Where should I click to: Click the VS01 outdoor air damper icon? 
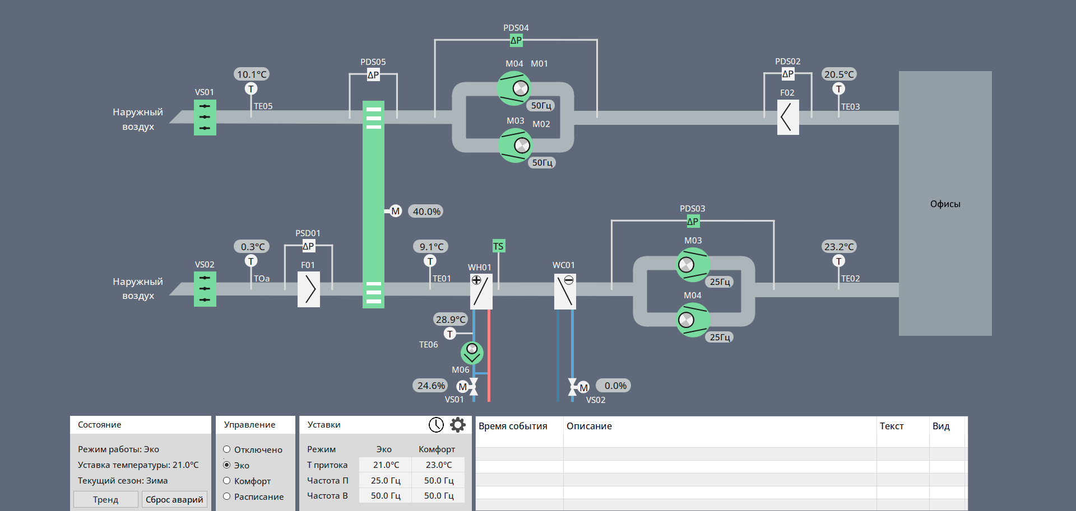pos(205,118)
